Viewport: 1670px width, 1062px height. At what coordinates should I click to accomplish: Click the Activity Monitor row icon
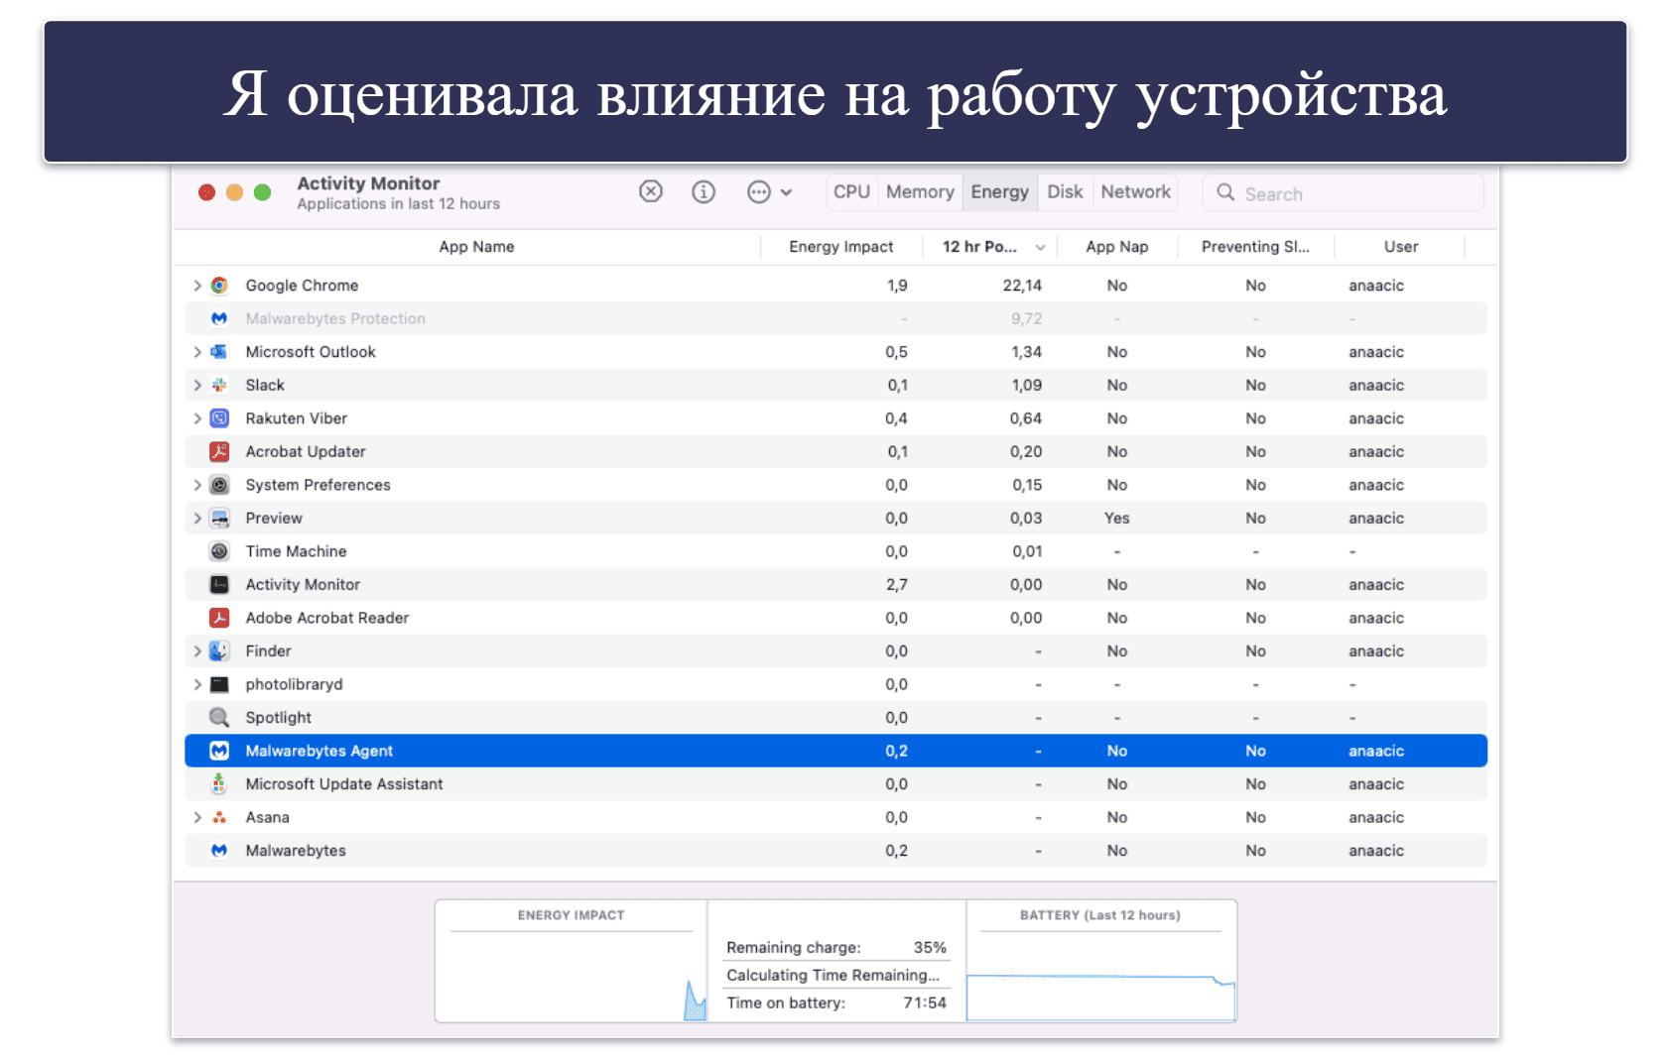[x=219, y=585]
